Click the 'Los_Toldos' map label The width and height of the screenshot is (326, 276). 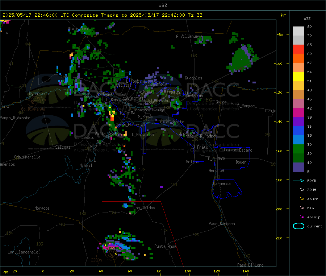click(x=144, y=208)
